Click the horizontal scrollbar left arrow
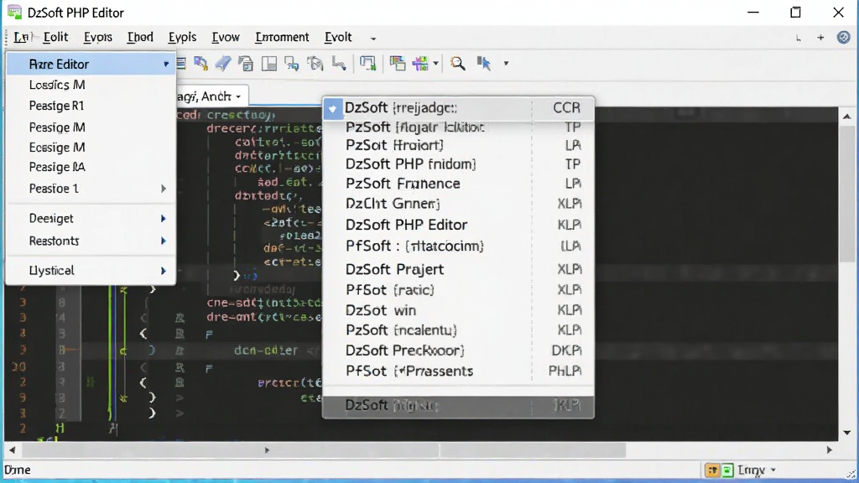Image resolution: width=859 pixels, height=483 pixels. point(12,450)
